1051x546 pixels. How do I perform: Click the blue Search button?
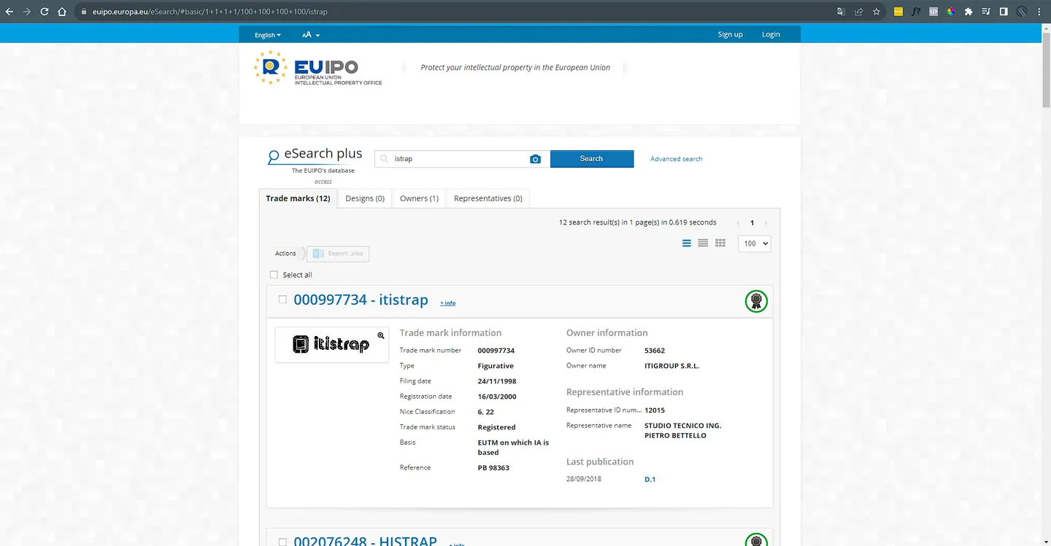591,159
